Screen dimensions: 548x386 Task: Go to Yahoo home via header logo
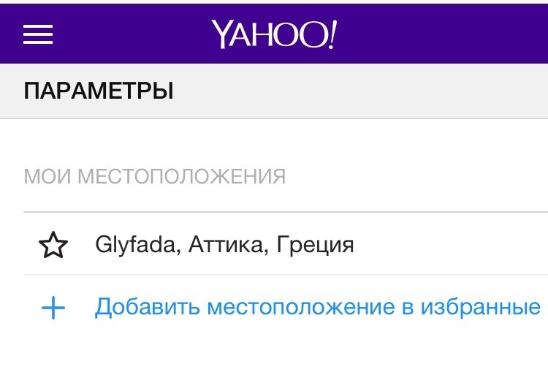coord(274,34)
